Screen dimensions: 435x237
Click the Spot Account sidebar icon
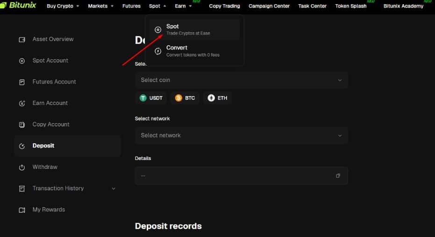22,61
